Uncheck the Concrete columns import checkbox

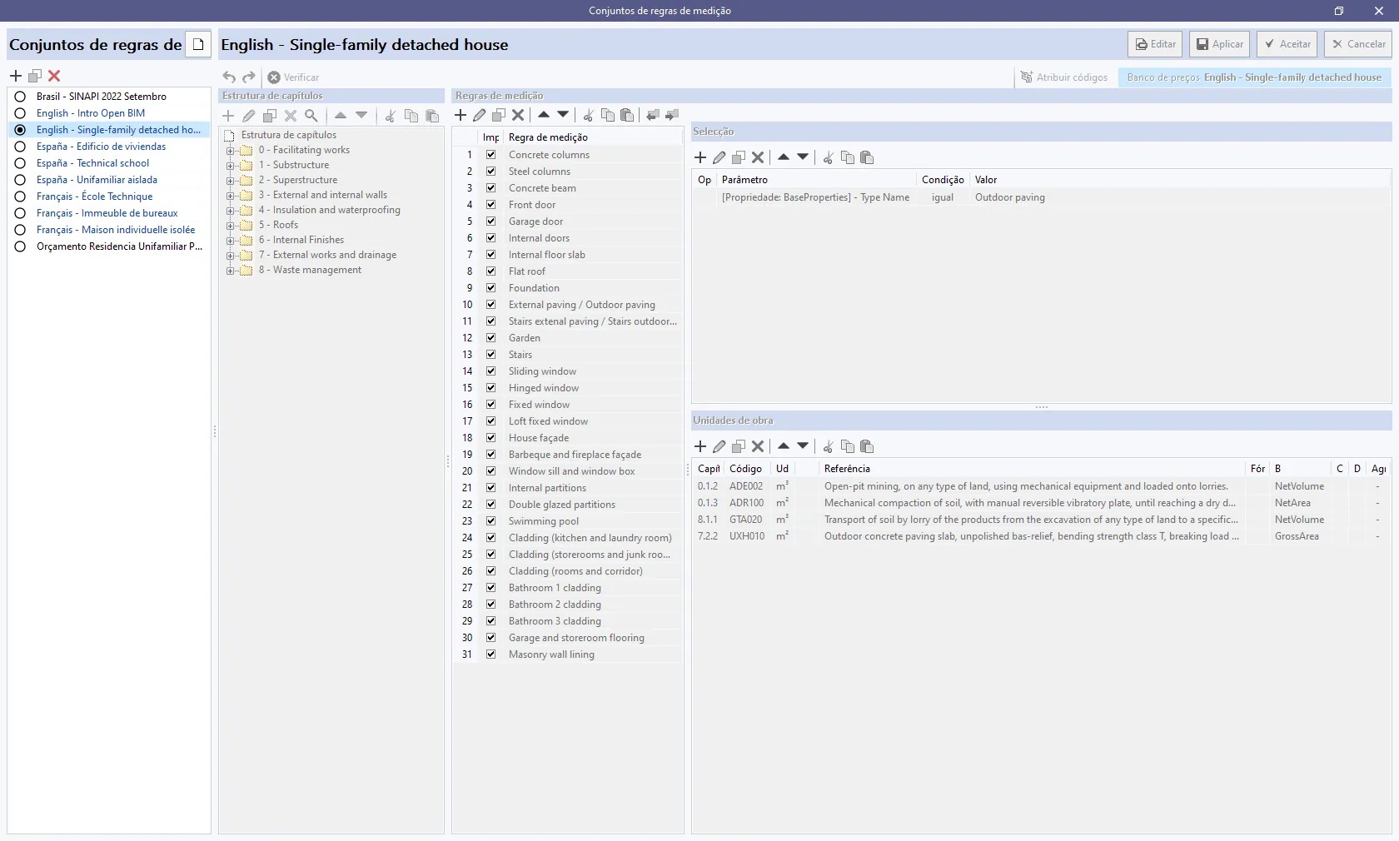491,155
